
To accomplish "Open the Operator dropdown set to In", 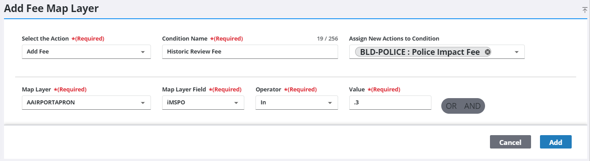I will (x=296, y=103).
